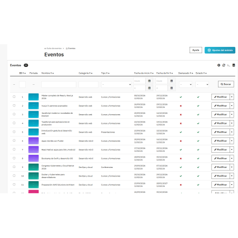Click Fecha de inicio 'Desde' date input
The image size is (238, 238).
point(140,81)
